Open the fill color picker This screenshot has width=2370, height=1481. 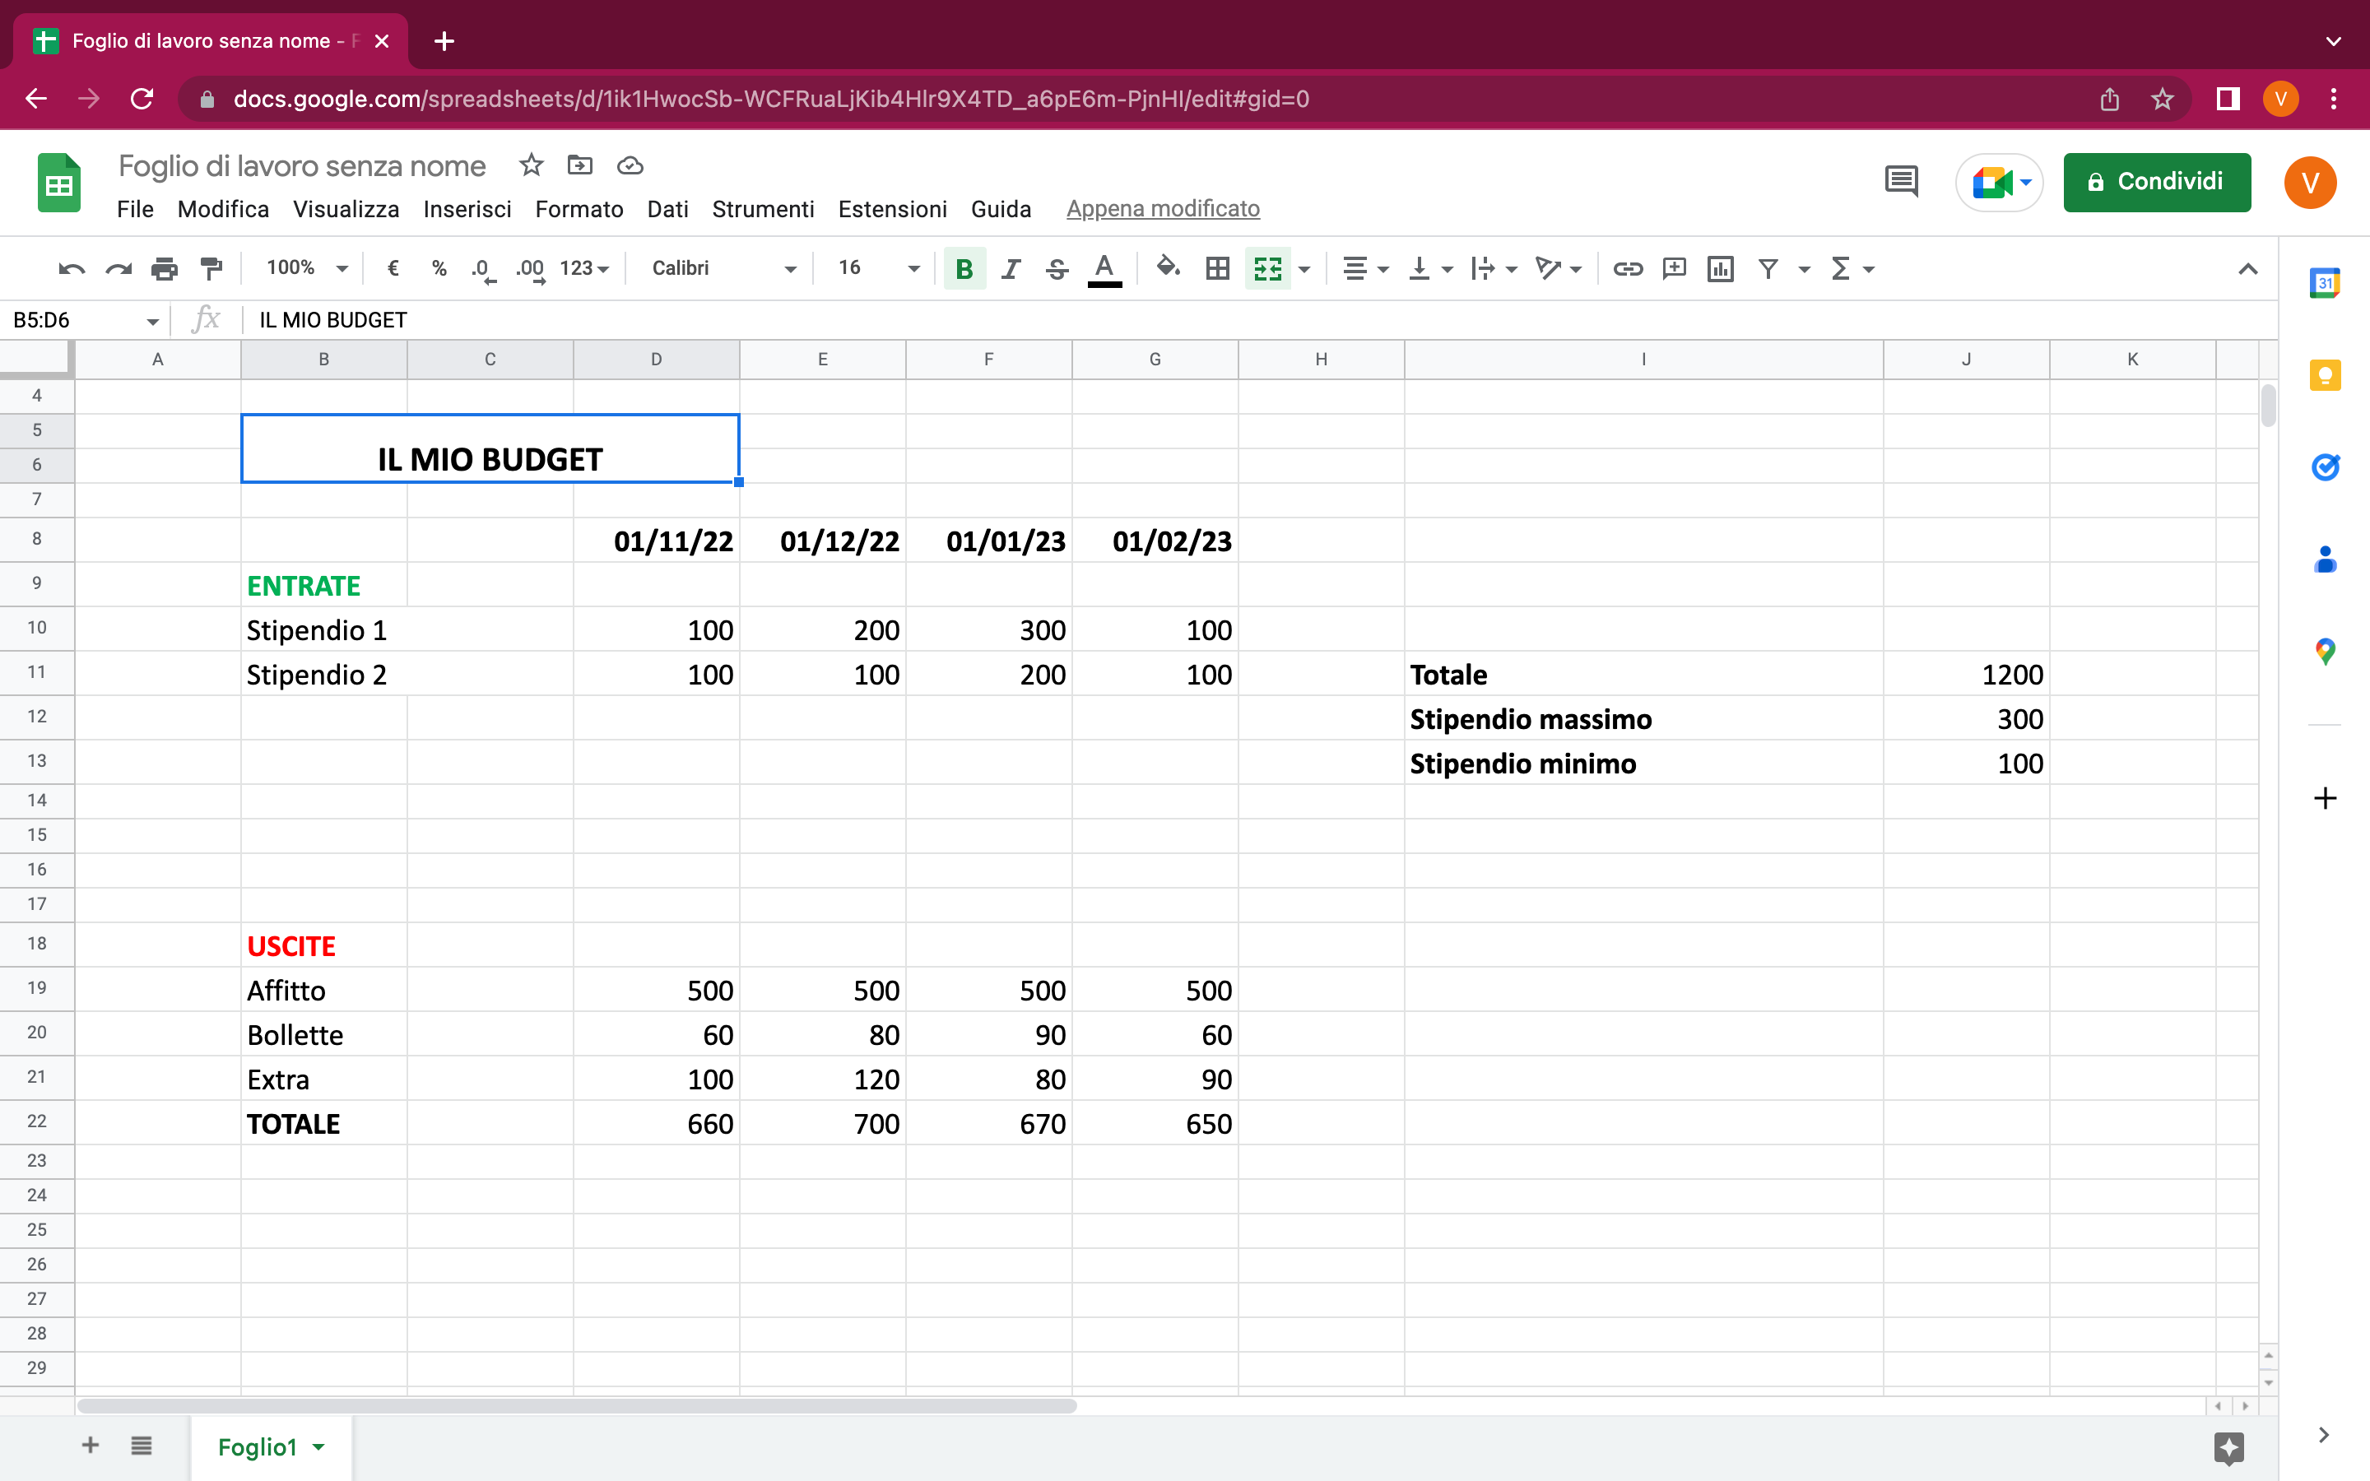pos(1166,268)
